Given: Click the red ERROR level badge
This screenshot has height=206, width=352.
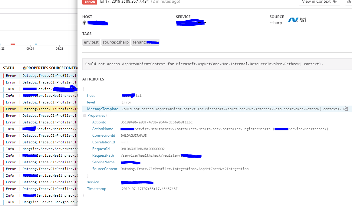Looking at the screenshot, I should (90, 2).
